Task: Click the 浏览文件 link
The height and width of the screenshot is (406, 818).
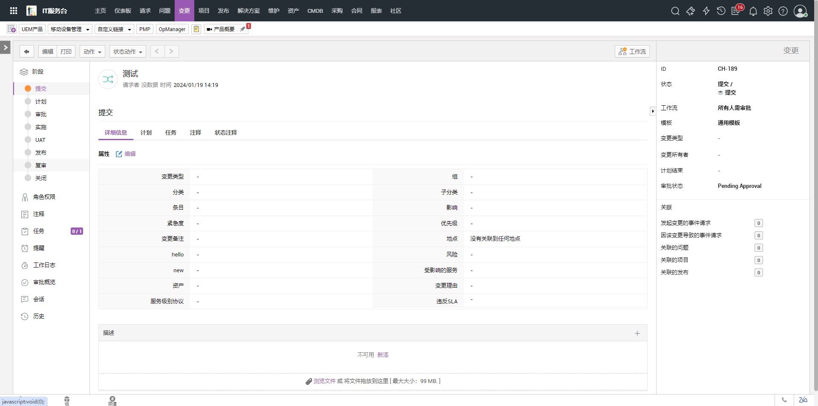Action: (x=324, y=381)
